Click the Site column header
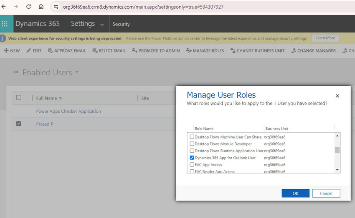Screen dimensions: 355x218 (x=145, y=98)
